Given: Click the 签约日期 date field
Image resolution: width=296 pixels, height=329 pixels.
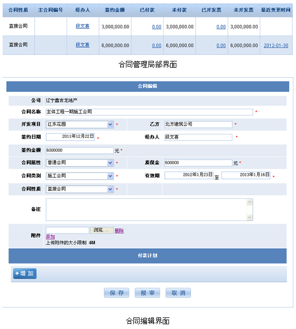Looking at the screenshot, I should coord(70,136).
